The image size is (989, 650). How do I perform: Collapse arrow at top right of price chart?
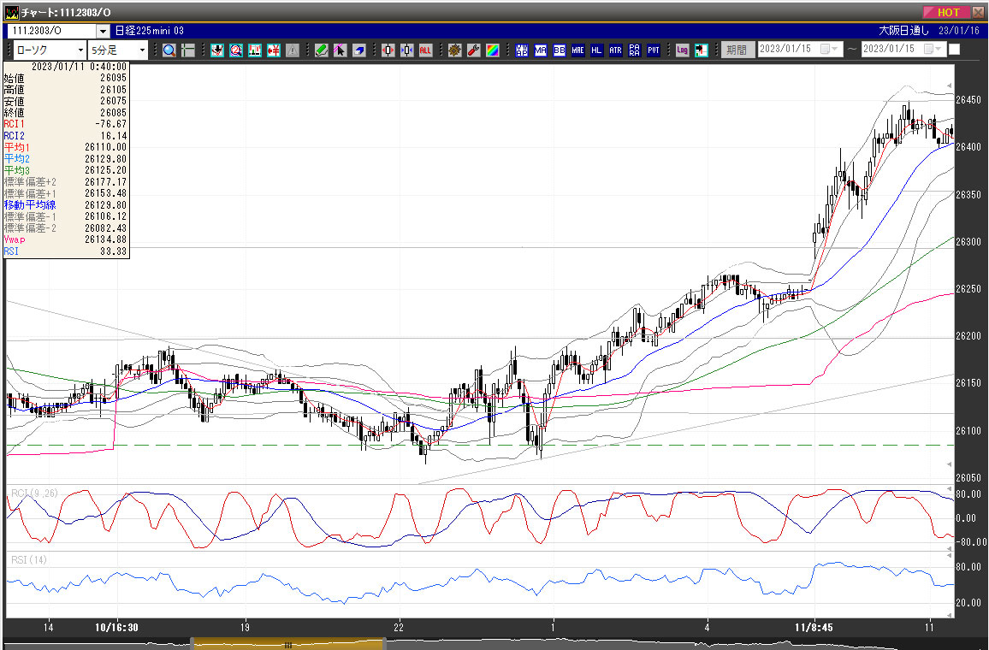point(950,86)
